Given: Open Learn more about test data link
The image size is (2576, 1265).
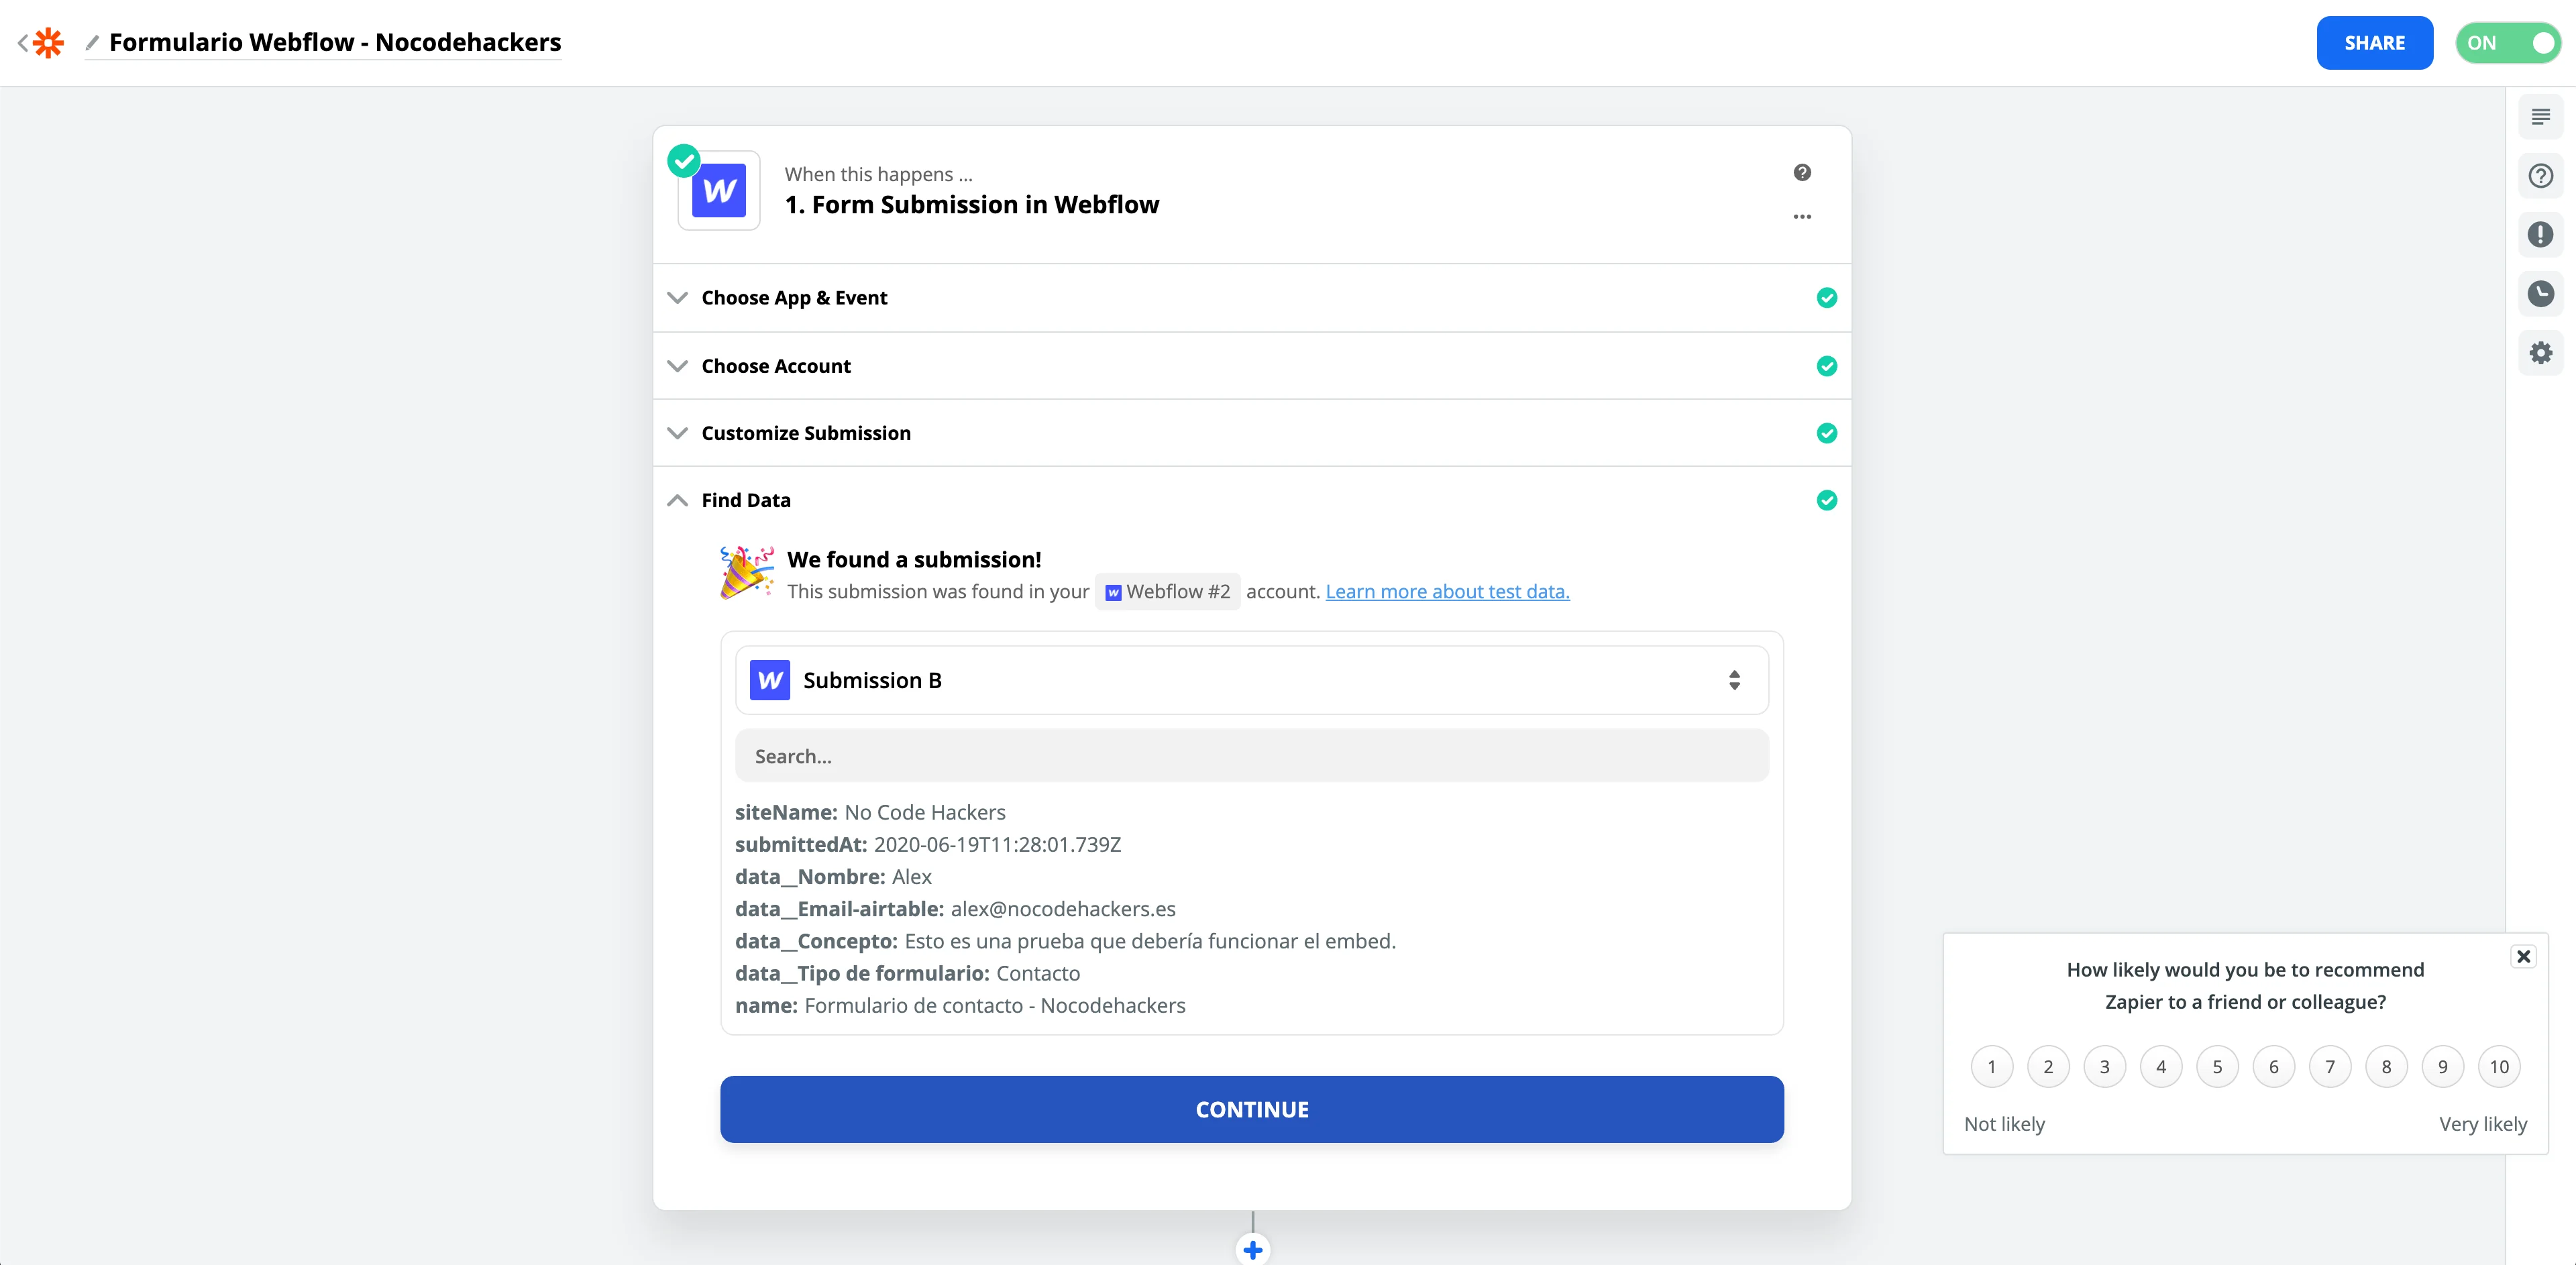Looking at the screenshot, I should 1447,592.
